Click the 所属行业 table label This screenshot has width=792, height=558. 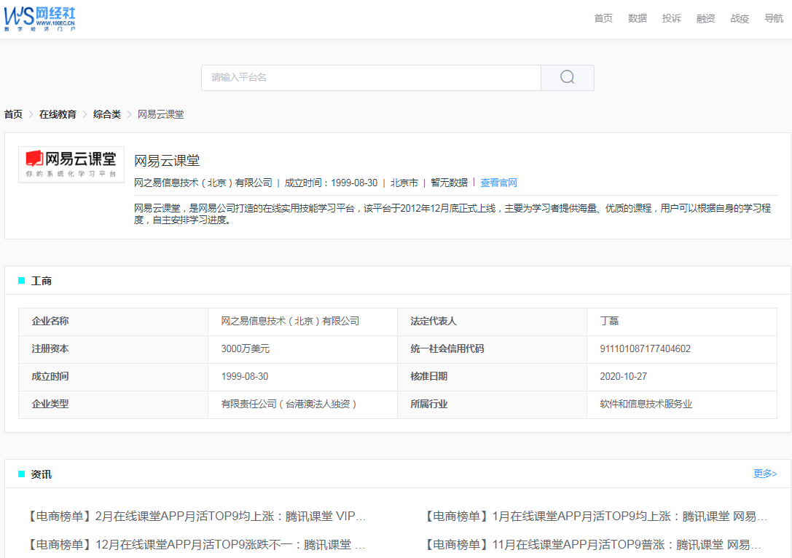(x=429, y=404)
